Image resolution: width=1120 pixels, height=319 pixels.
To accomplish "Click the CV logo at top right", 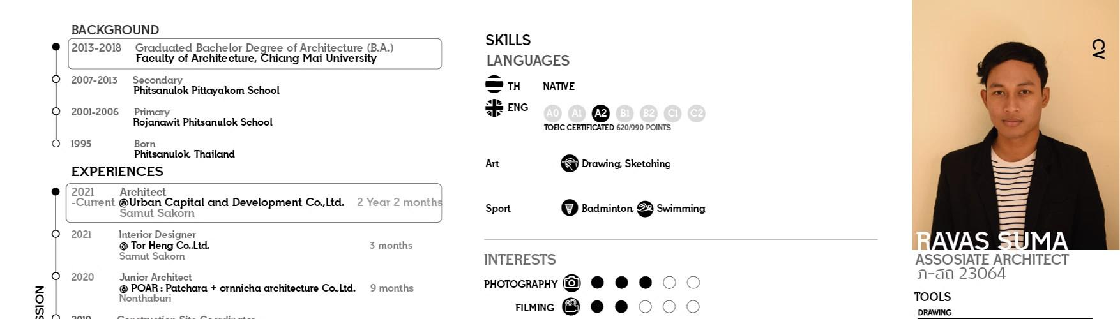I will pyautogui.click(x=1099, y=48).
